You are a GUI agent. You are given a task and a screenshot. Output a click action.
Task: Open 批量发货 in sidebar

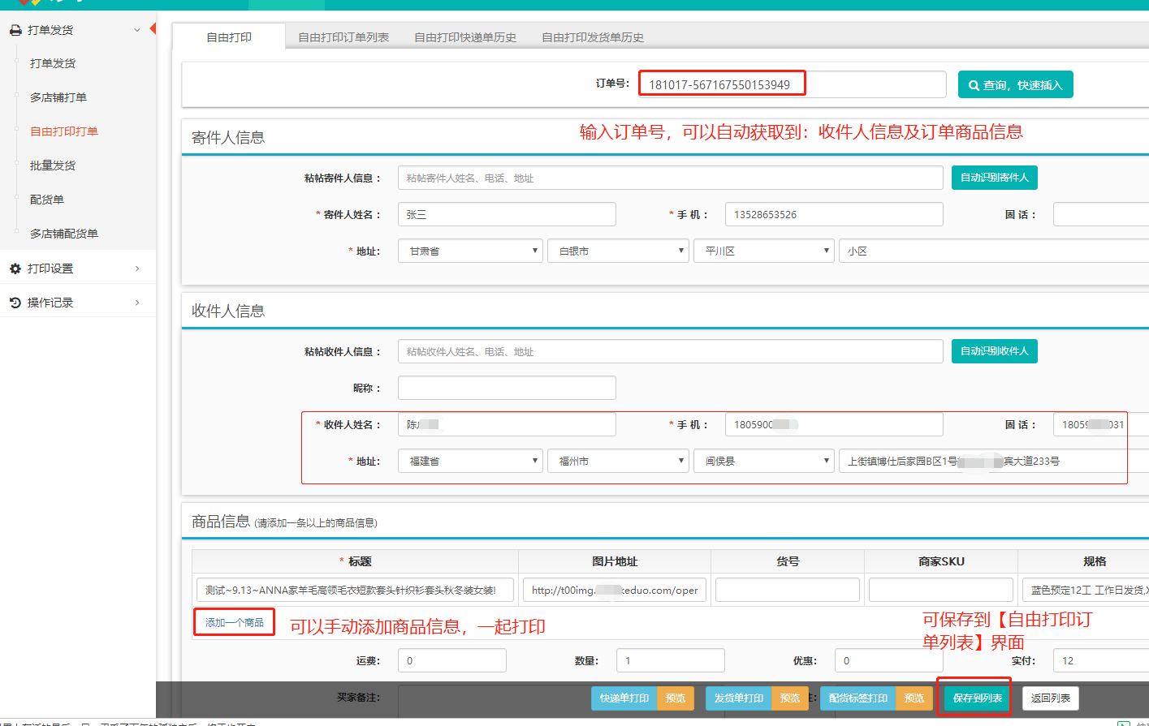point(53,165)
